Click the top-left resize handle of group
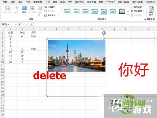The height and width of the screenshot is (118, 157). coord(47,39)
